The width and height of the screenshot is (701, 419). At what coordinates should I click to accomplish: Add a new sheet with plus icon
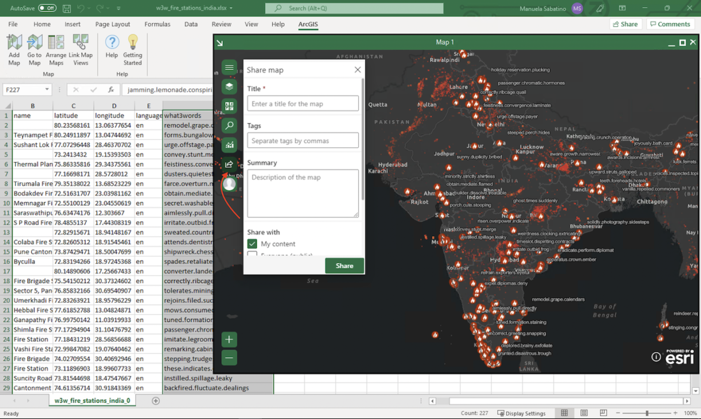click(x=155, y=401)
